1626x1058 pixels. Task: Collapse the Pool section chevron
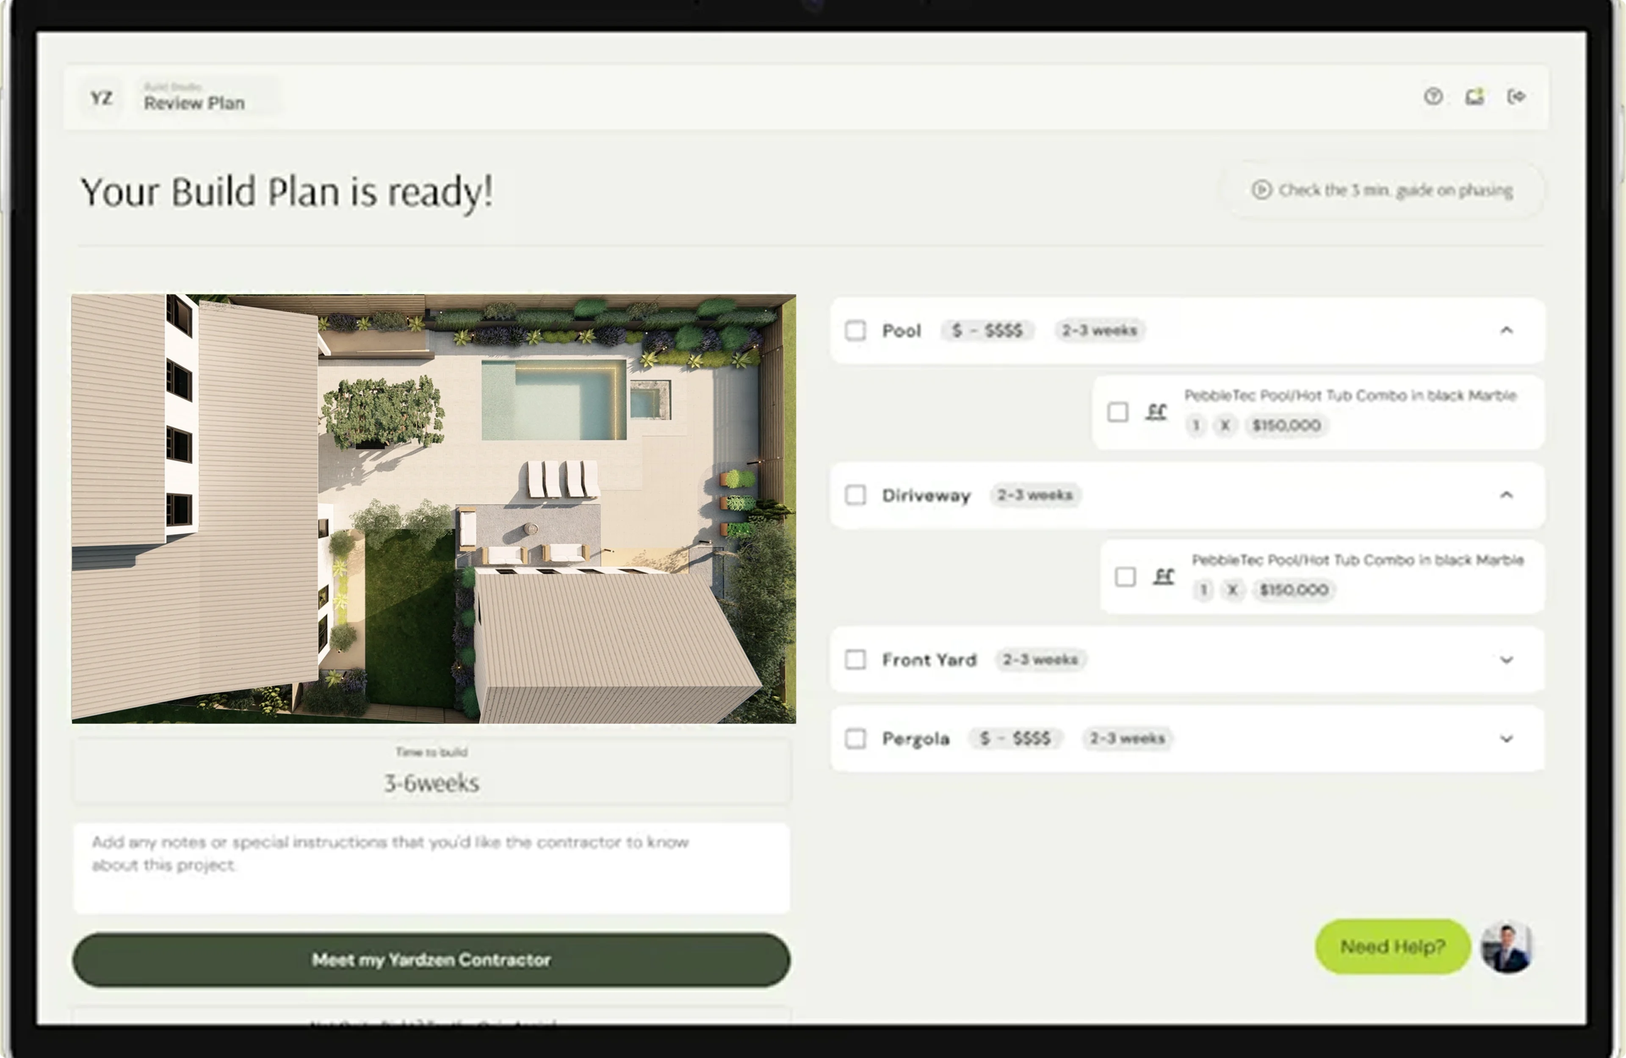(x=1507, y=331)
